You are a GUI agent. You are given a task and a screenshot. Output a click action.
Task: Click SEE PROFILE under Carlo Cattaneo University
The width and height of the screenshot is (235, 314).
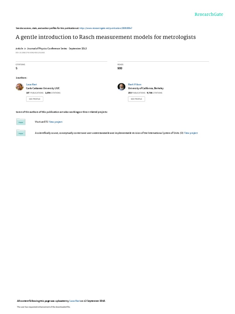click(35, 99)
